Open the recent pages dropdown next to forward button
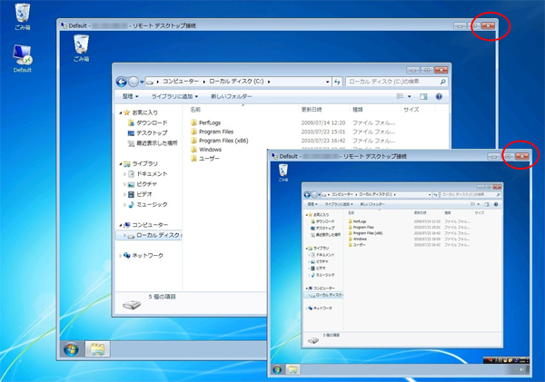The width and height of the screenshot is (545, 382). [142, 83]
